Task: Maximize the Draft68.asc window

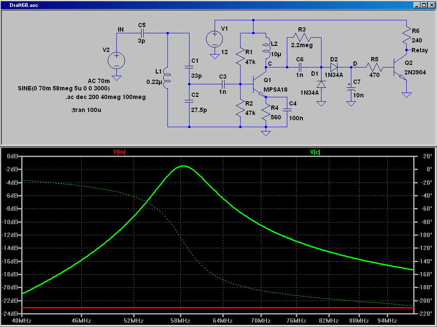Action: [x=424, y=5]
